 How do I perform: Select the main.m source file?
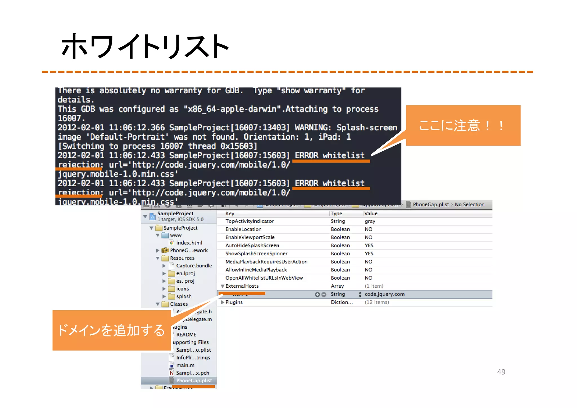coord(185,365)
